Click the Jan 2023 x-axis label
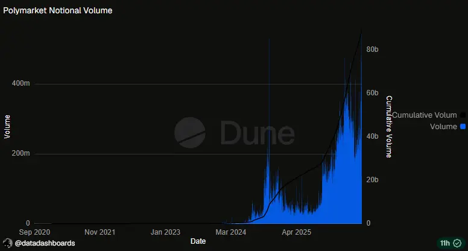Screen dimensions: 468x251 coord(165,232)
